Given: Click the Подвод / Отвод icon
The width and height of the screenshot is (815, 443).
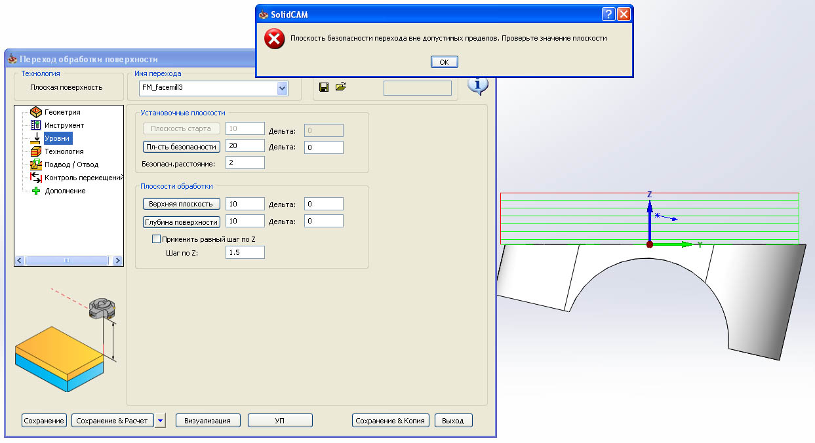Looking at the screenshot, I should click(x=36, y=164).
